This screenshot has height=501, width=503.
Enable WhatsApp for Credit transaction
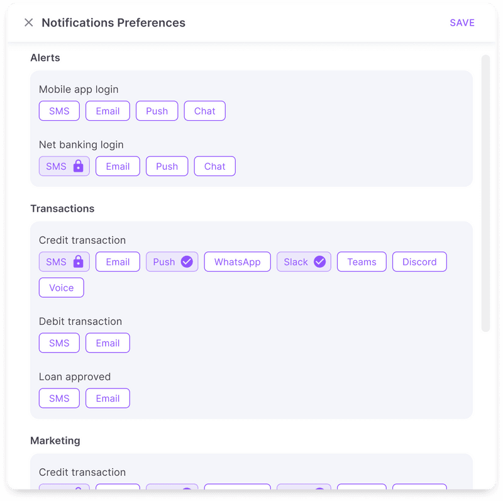237,262
